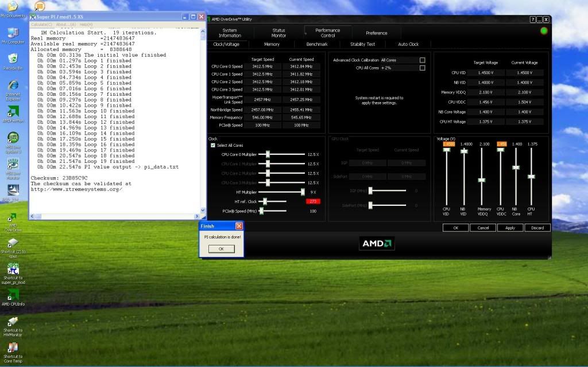Click the NB Core voltage slider handle
This screenshot has width=588, height=367.
516,167
